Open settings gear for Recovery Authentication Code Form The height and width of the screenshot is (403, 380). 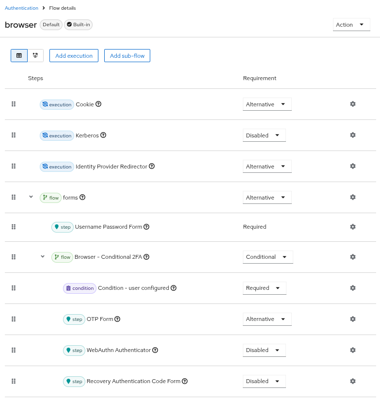[353, 381]
